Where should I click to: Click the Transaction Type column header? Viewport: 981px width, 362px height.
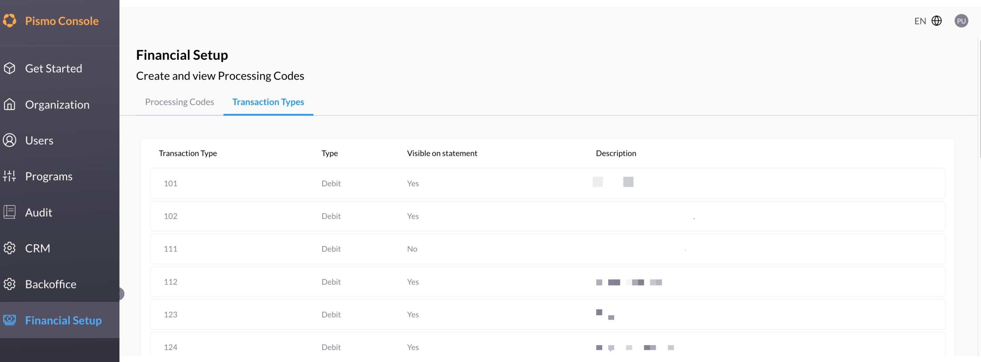188,153
